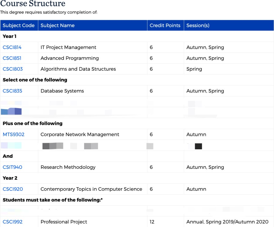Screen dimensions: 274x227
Task: Click the Plus one of the following row
Action: pos(137,124)
